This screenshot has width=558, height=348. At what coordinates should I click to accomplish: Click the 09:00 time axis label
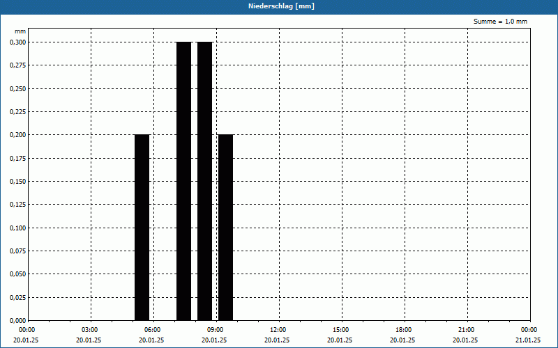coord(216,330)
